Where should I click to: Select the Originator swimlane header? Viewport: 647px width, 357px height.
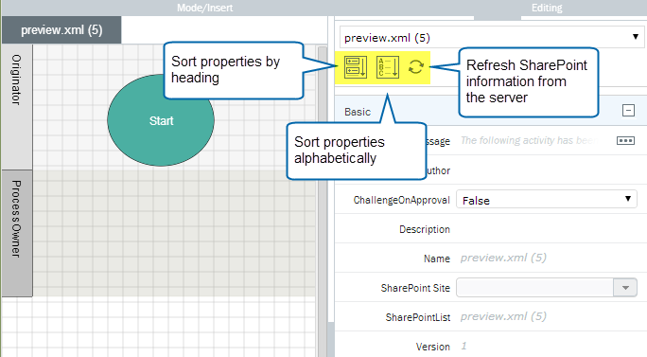17,107
